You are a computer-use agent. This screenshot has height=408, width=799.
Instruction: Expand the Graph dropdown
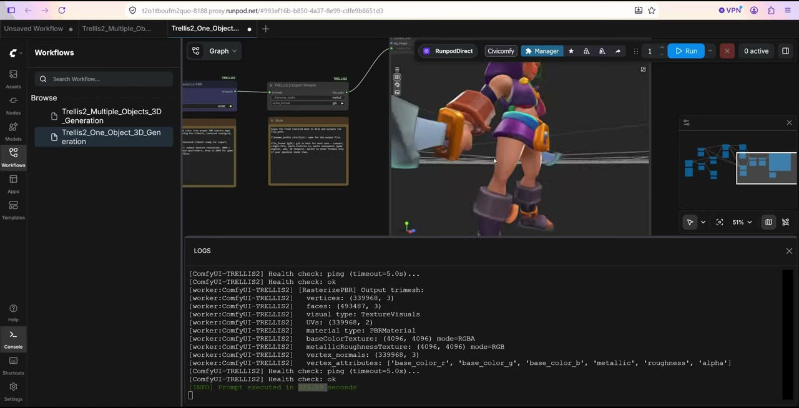pos(223,51)
